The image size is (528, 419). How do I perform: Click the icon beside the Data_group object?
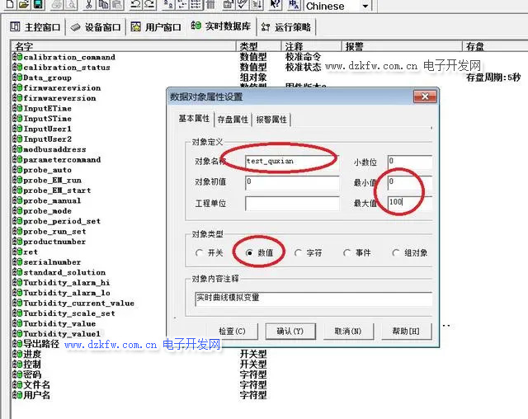click(16, 78)
